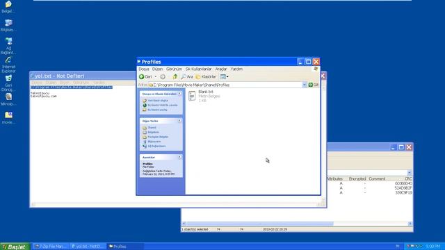Click the Git go button

click(314, 85)
